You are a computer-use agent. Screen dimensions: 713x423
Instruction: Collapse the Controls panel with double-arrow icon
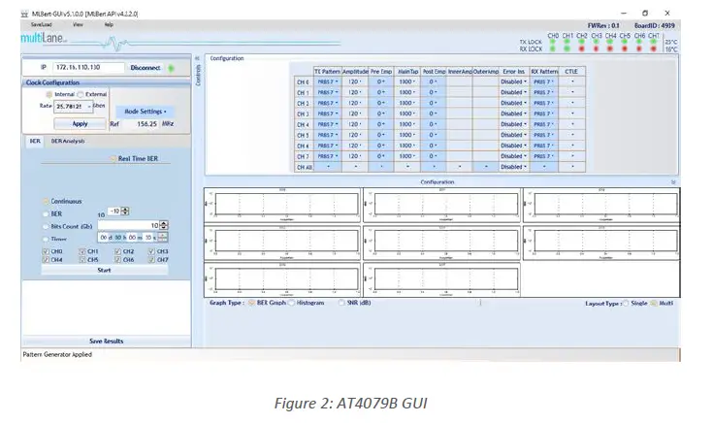tap(198, 58)
